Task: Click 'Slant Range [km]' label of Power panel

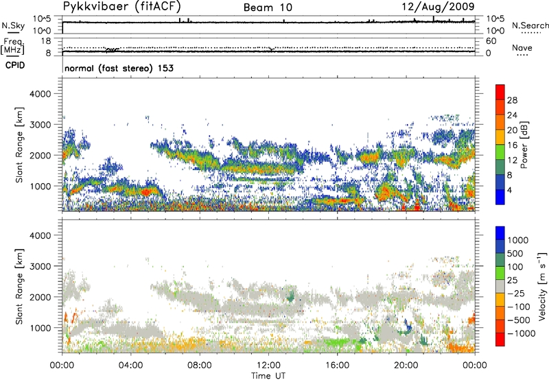Action: [x=19, y=145]
